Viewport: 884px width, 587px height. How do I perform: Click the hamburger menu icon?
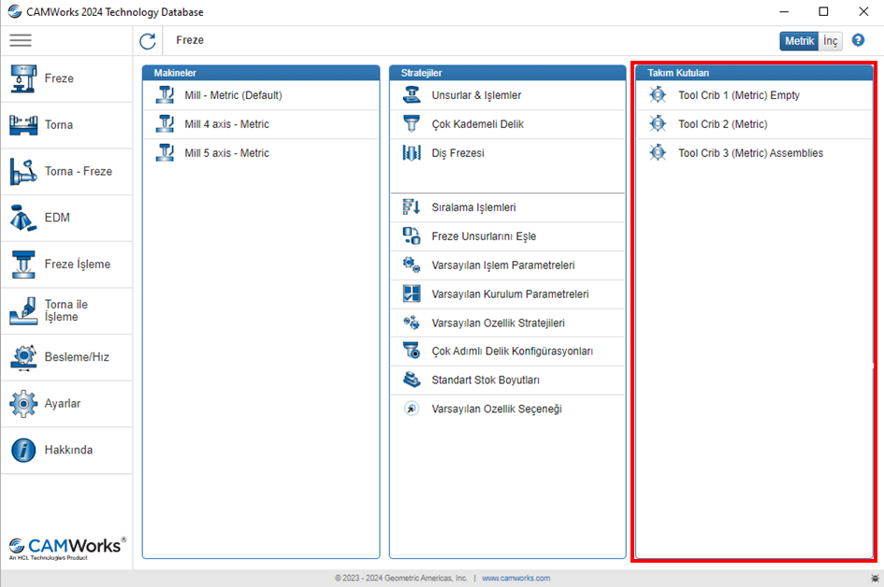(x=21, y=40)
